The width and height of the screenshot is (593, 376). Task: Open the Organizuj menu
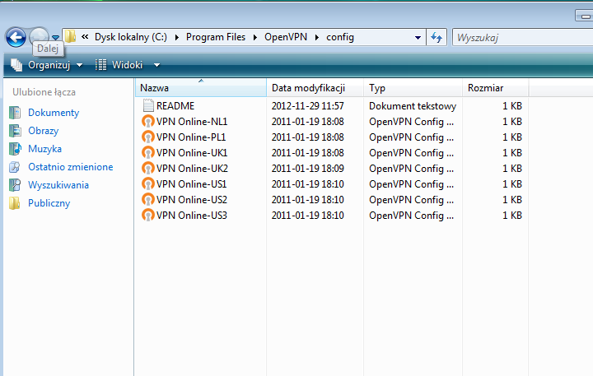49,65
